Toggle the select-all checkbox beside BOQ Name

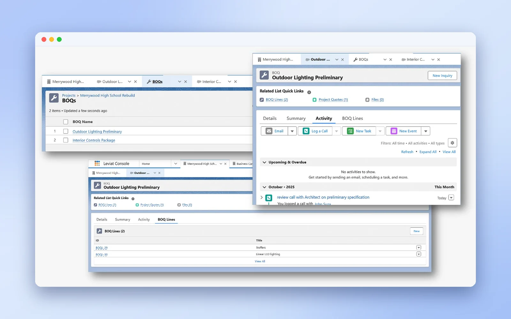[66, 122]
